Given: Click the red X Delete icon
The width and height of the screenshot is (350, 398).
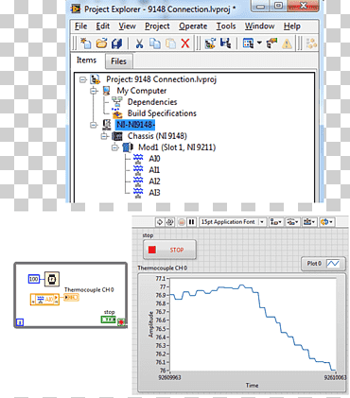Looking at the screenshot, I should [x=185, y=43].
